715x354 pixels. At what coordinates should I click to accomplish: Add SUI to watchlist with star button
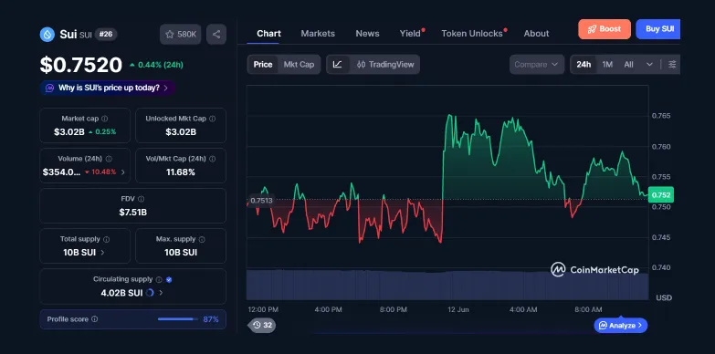[181, 34]
